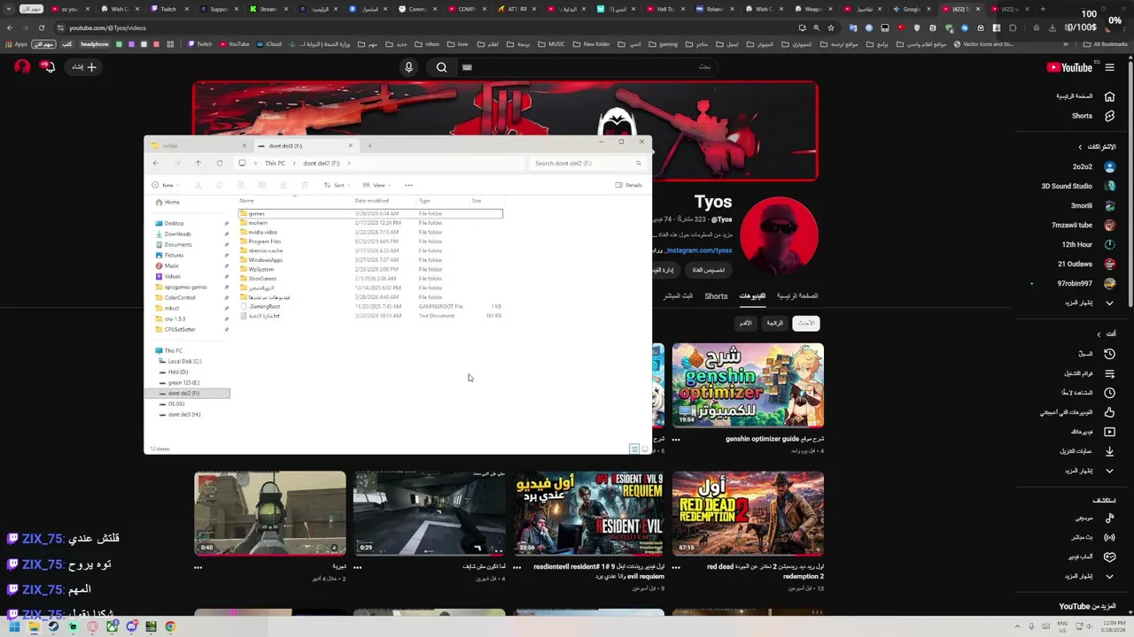Open Downloads in Explorer navigation pane

tap(177, 234)
